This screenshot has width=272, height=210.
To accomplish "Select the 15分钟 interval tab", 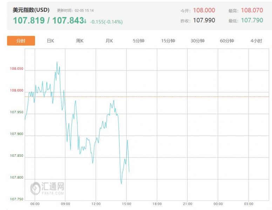I will 168,41.
